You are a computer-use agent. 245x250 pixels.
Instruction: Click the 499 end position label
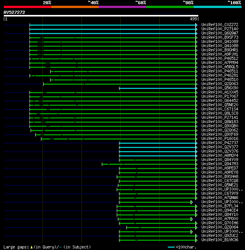point(193,19)
